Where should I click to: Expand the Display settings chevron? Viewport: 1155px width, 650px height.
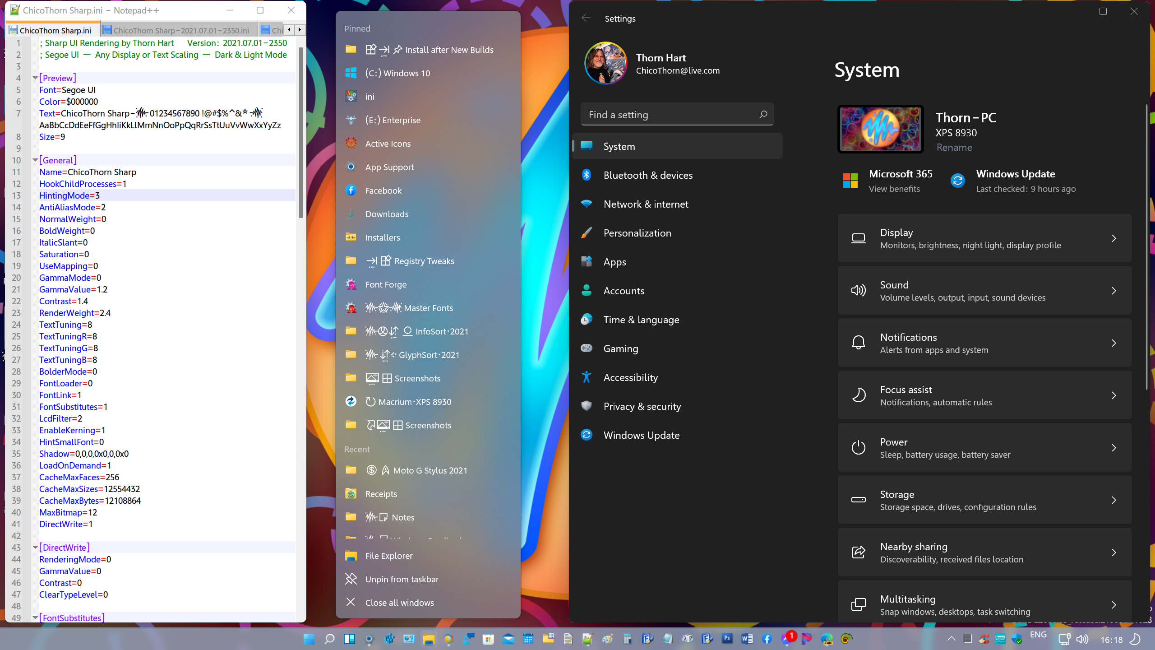(1113, 238)
